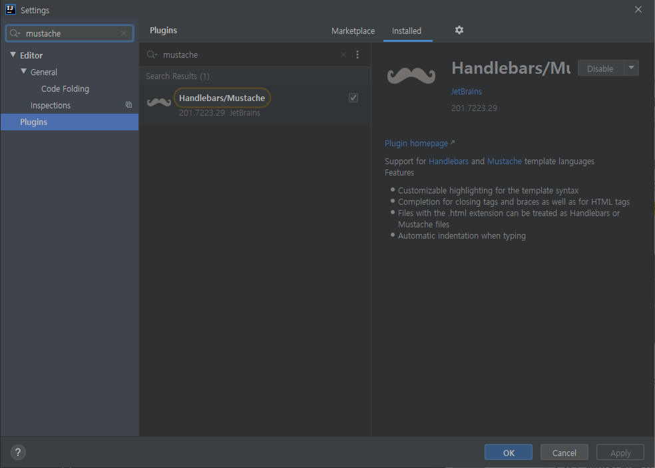Click the settings search input field
Viewport: 655px width, 468px height.
[x=69, y=33]
